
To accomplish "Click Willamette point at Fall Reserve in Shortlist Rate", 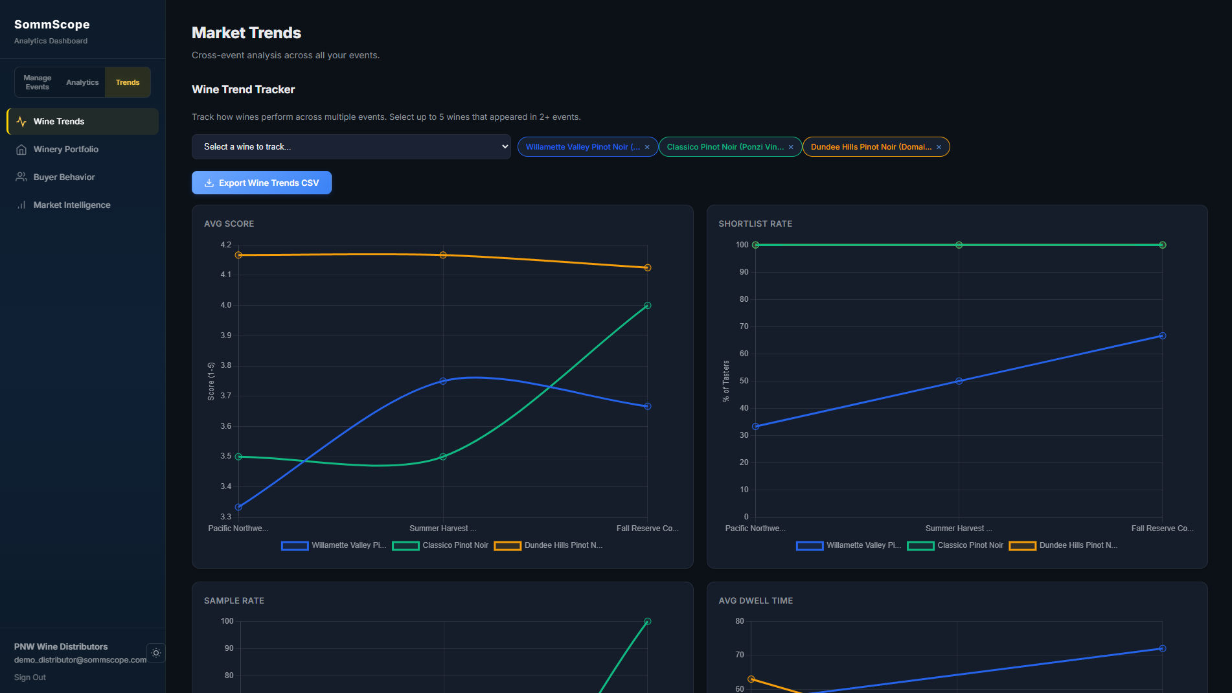I will [1163, 336].
